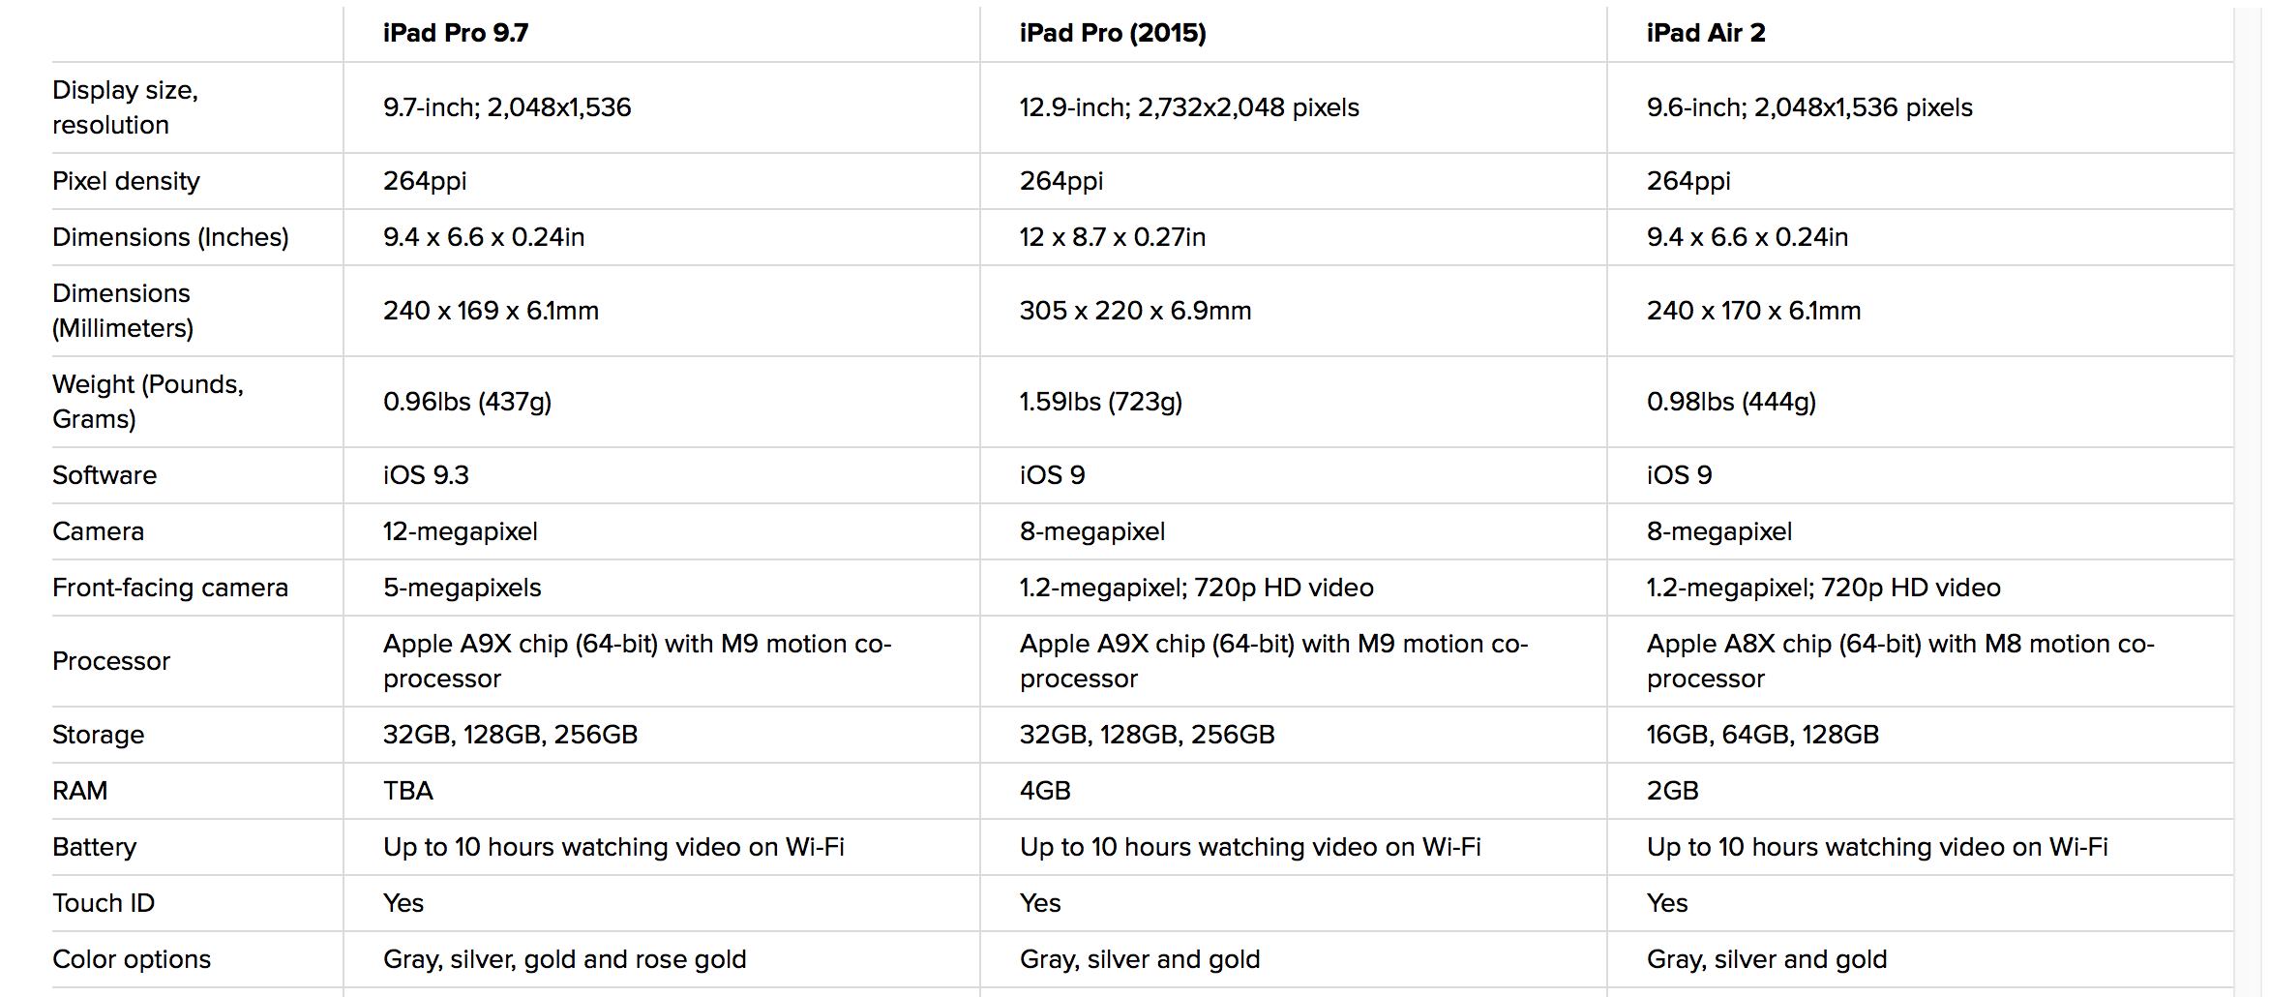Click the Apple A8X chip processor cell

1900,661
